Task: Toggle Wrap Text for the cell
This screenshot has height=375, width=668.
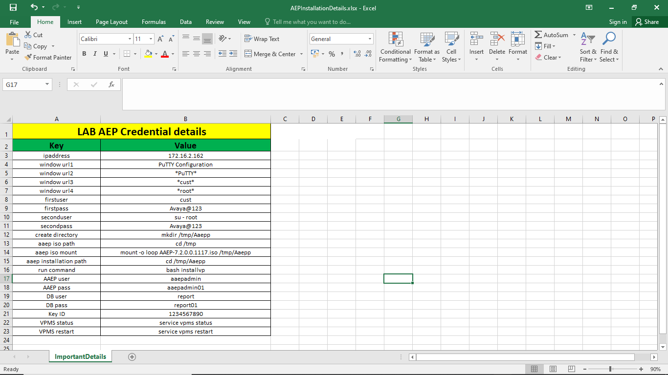Action: click(262, 39)
